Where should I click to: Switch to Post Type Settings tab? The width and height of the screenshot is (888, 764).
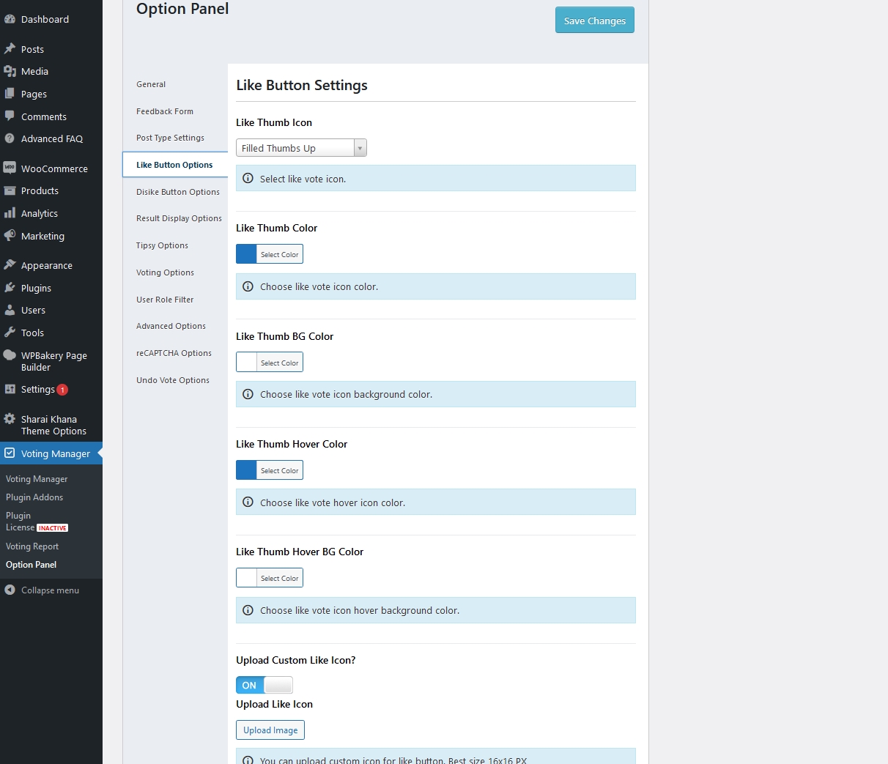pyautogui.click(x=170, y=138)
